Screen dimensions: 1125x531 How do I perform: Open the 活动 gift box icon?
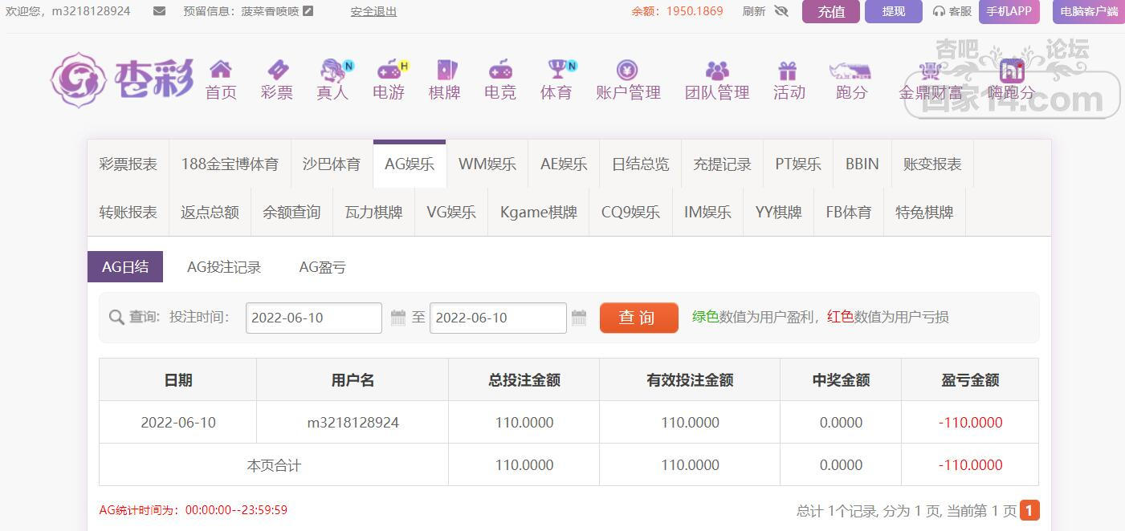point(788,70)
